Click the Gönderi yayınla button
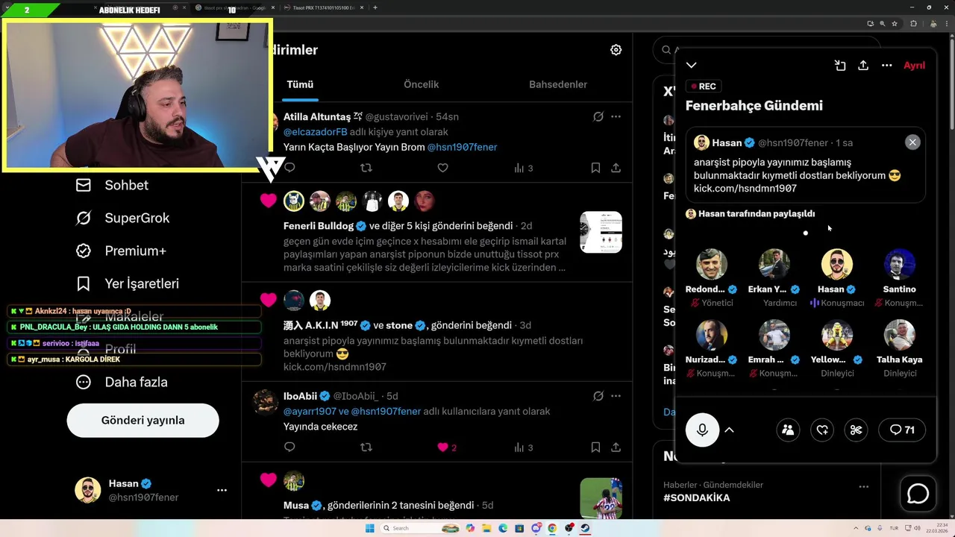The image size is (955, 537). point(143,421)
